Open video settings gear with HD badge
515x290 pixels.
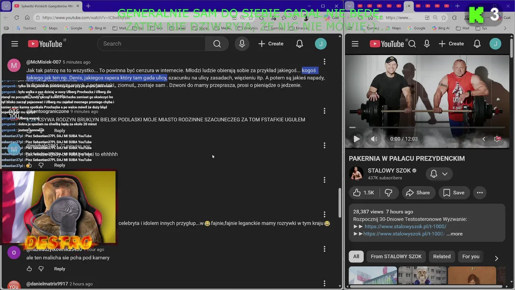pyautogui.click(x=497, y=139)
